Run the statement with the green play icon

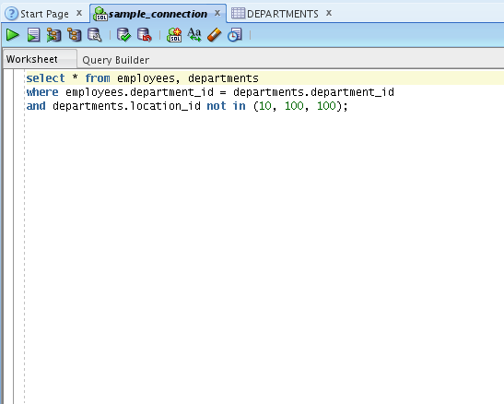click(13, 35)
